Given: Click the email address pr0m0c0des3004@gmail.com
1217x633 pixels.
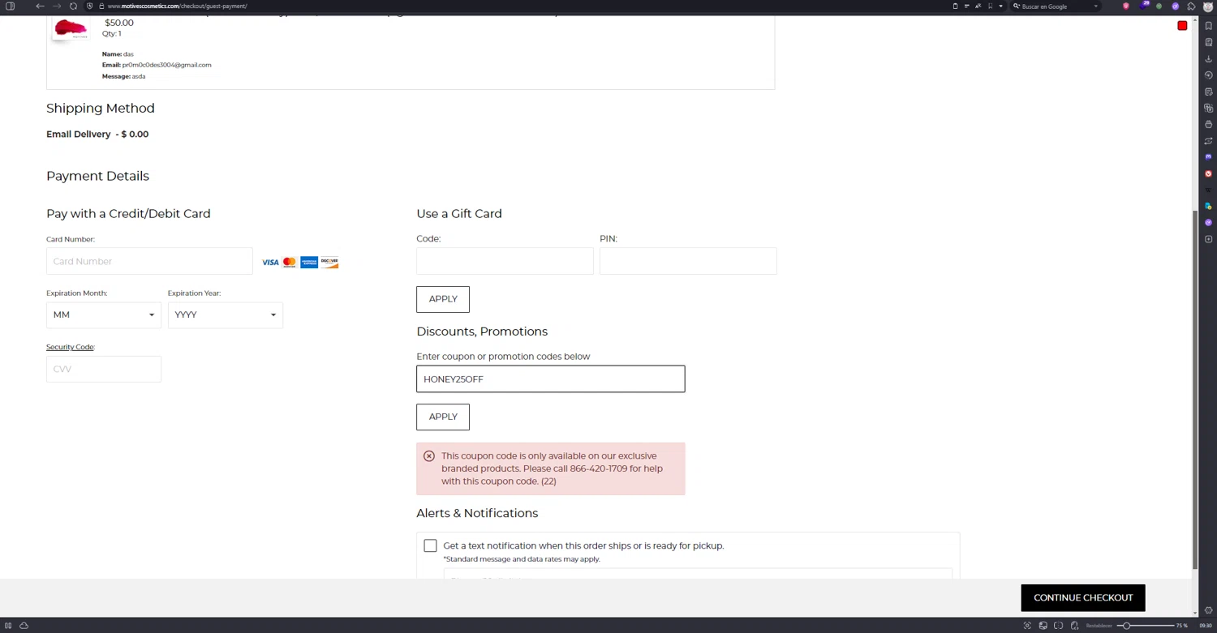Looking at the screenshot, I should click(x=167, y=65).
